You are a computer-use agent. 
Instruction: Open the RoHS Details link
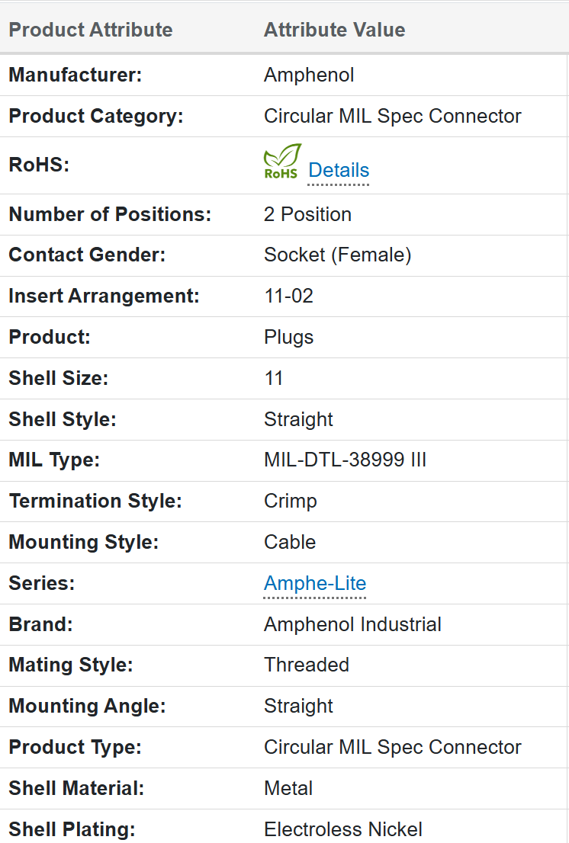pyautogui.click(x=339, y=171)
